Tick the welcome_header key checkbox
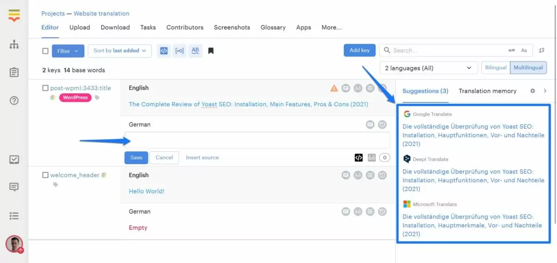557x263 pixels. [x=45, y=175]
